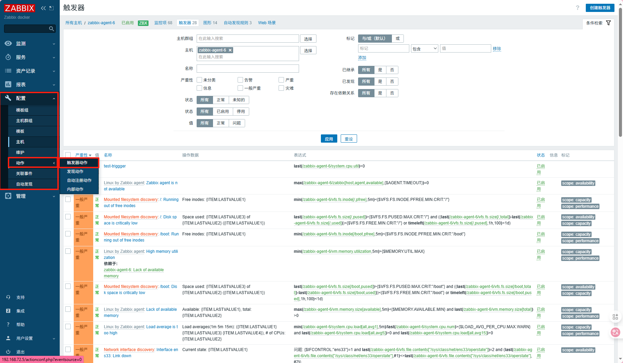Click the support headset icon
The image size is (623, 363).
pyautogui.click(x=8, y=297)
